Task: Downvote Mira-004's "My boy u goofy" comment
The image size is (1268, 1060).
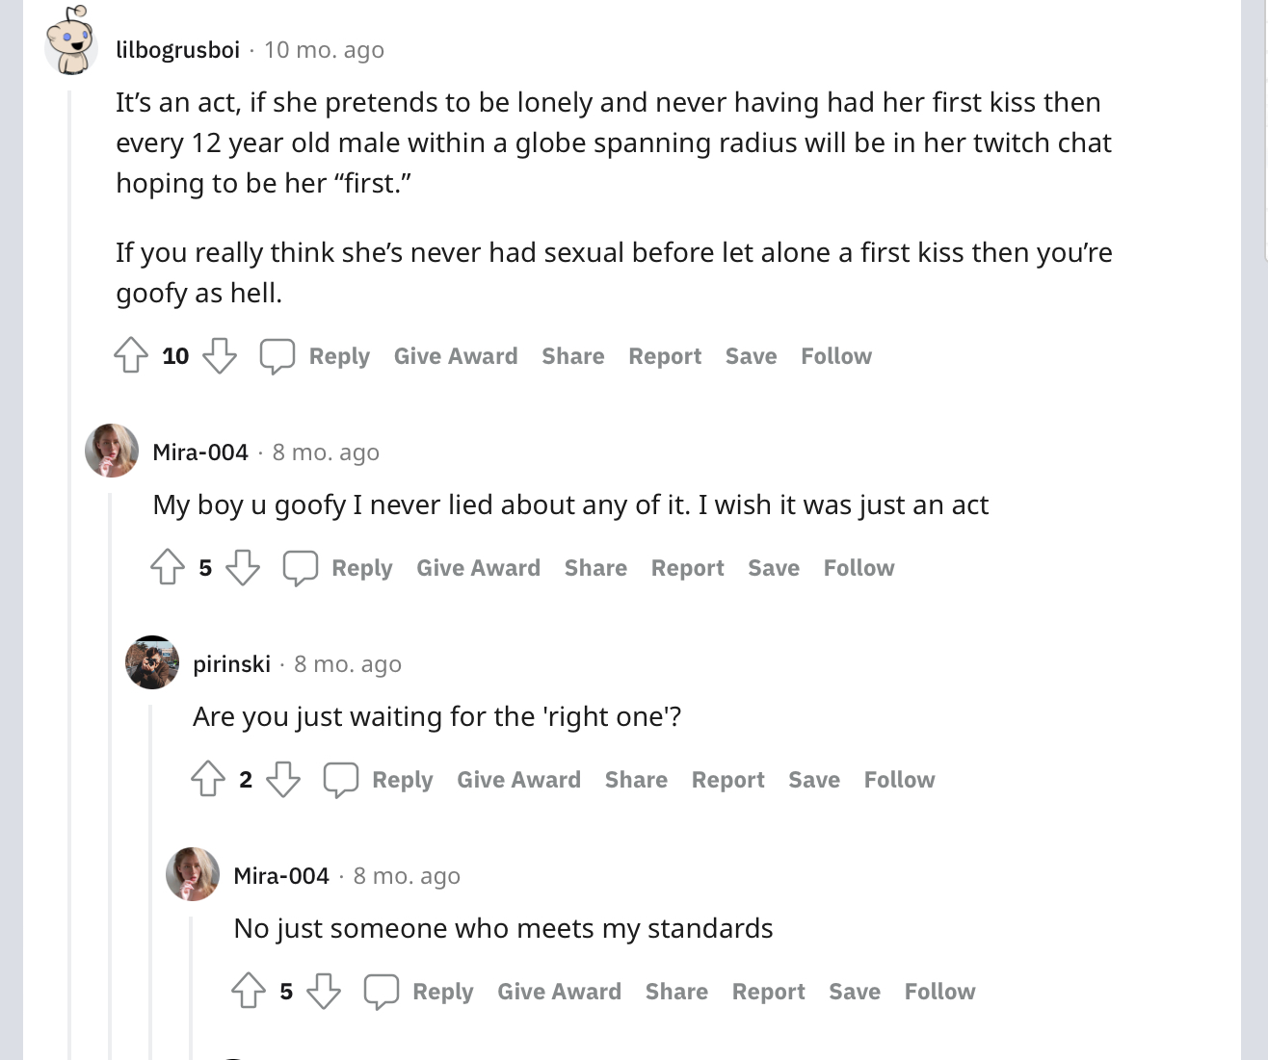Action: click(x=243, y=567)
